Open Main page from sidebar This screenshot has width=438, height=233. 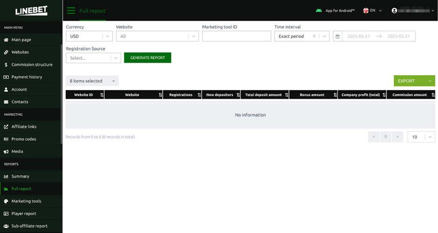[x=31, y=40]
